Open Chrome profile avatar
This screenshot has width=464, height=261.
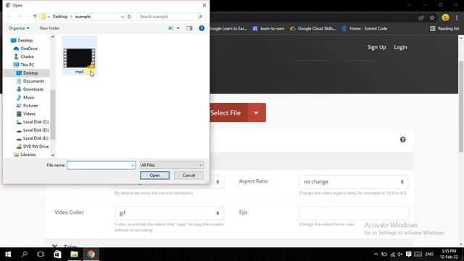tap(445, 17)
